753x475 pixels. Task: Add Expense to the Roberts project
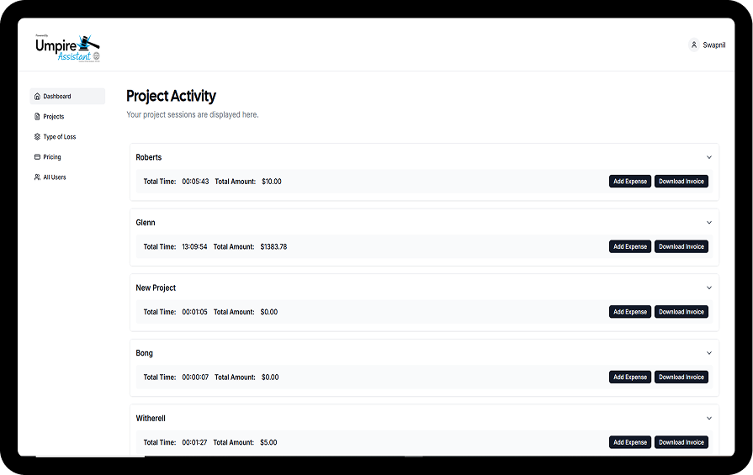[x=630, y=182]
